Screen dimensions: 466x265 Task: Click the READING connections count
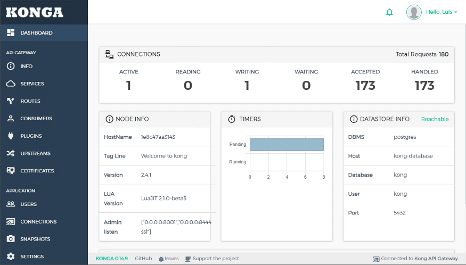pos(188,86)
